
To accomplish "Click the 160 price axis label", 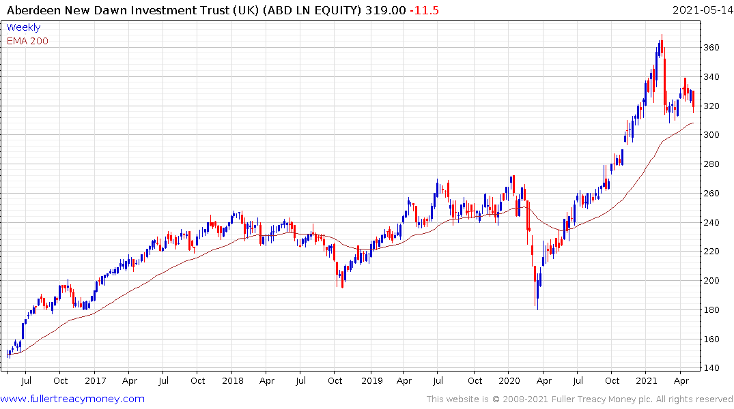I will point(711,339).
